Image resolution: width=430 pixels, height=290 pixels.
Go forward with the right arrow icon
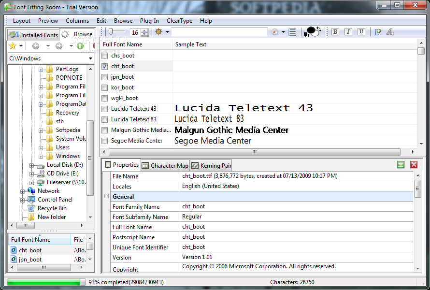[58, 46]
